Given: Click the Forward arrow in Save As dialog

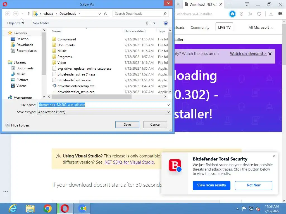Looking at the screenshot, I should (16, 14).
